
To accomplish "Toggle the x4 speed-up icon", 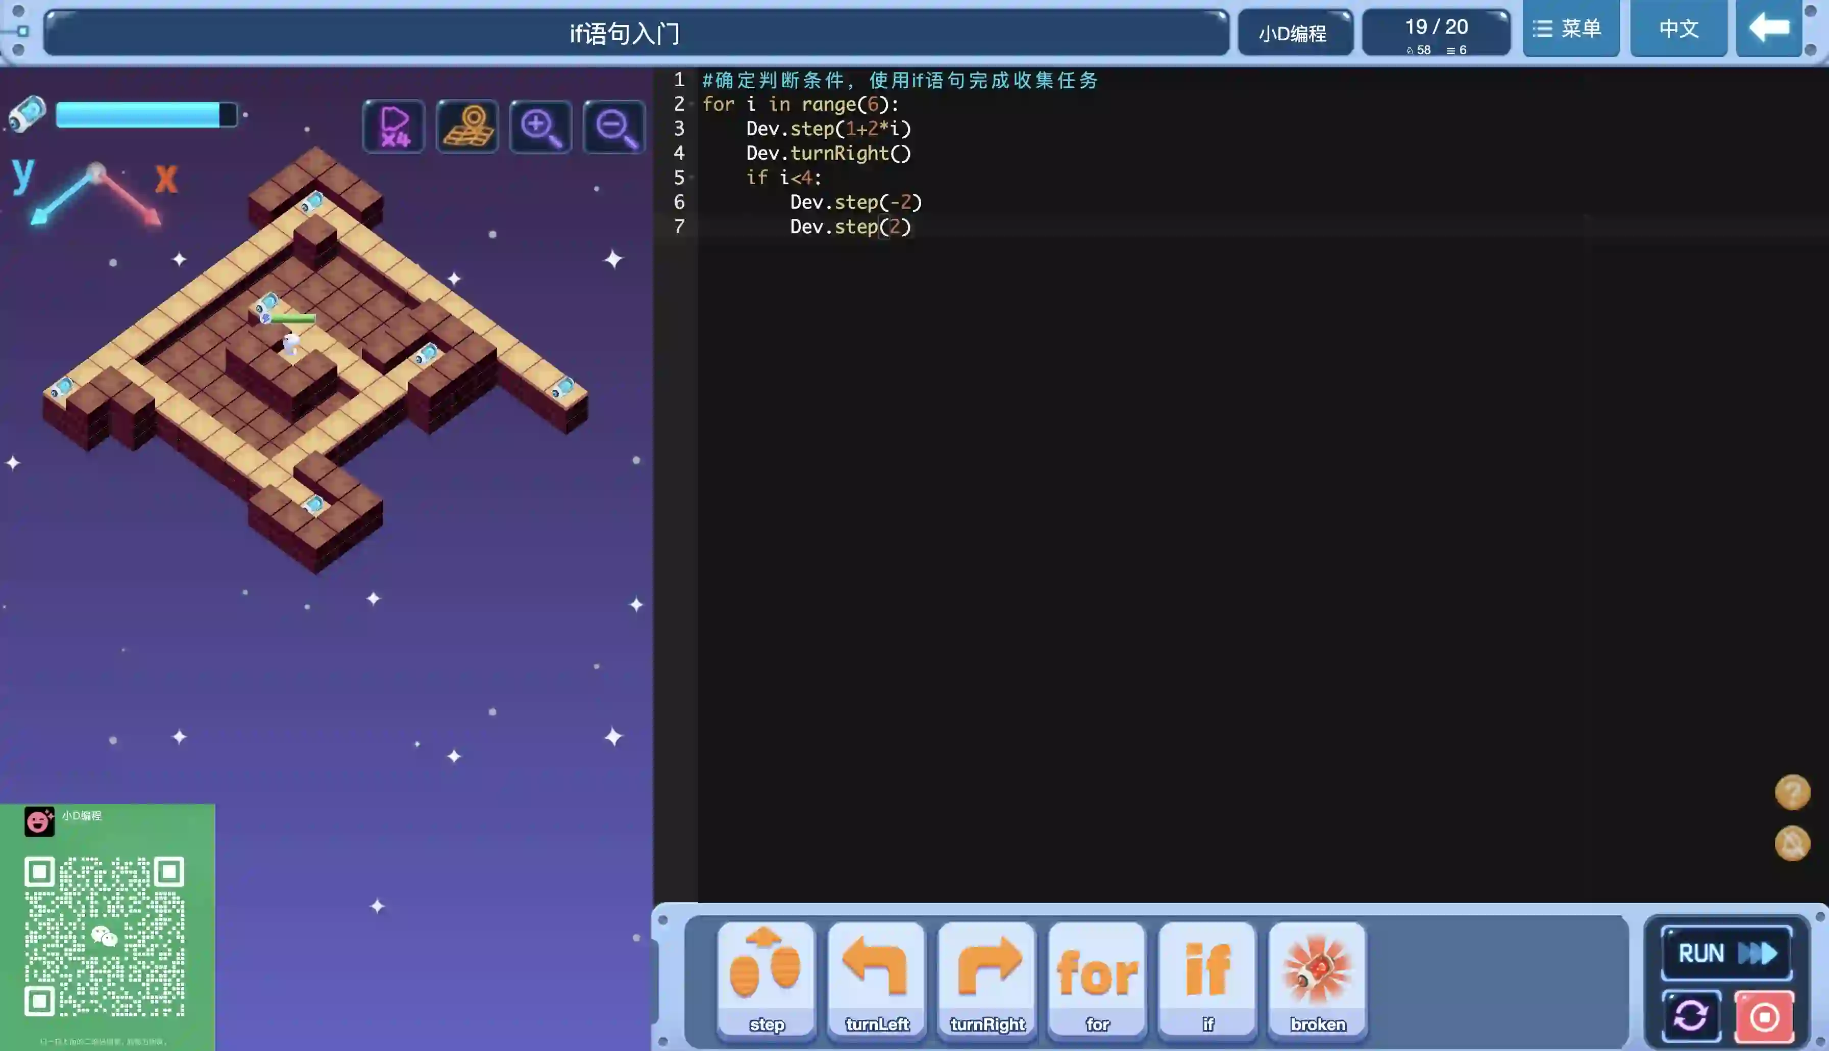I will tap(394, 127).
